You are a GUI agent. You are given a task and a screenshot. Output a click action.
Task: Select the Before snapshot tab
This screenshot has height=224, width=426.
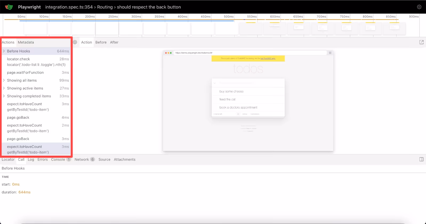[x=101, y=42]
